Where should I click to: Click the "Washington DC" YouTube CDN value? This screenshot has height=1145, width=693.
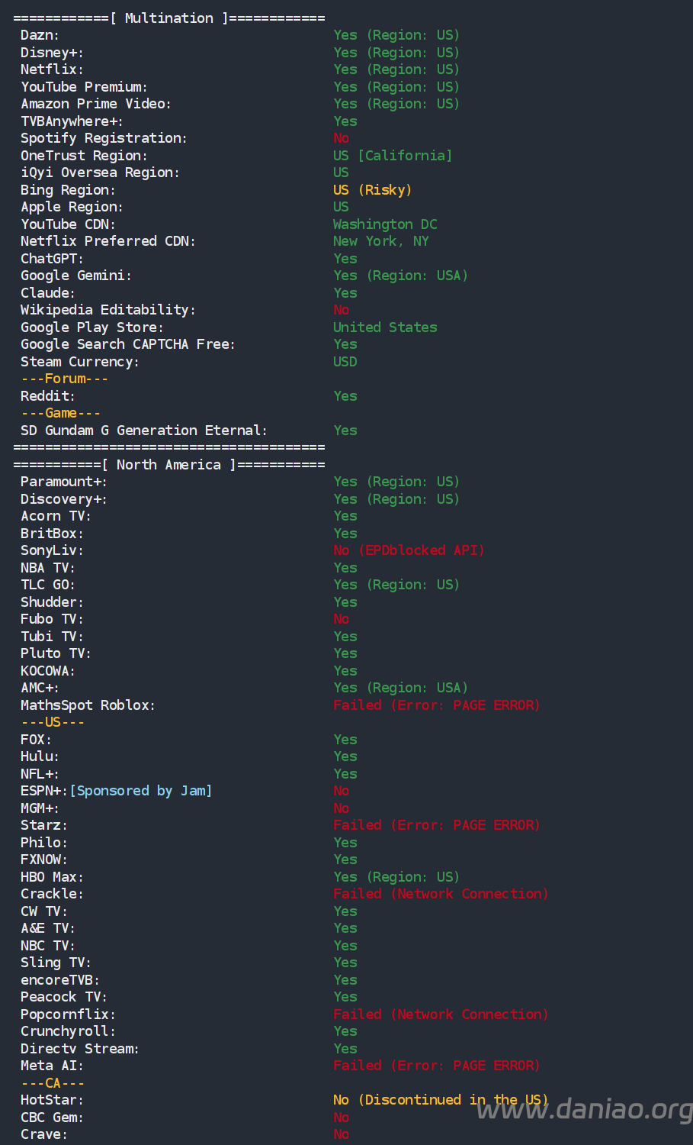[385, 224]
